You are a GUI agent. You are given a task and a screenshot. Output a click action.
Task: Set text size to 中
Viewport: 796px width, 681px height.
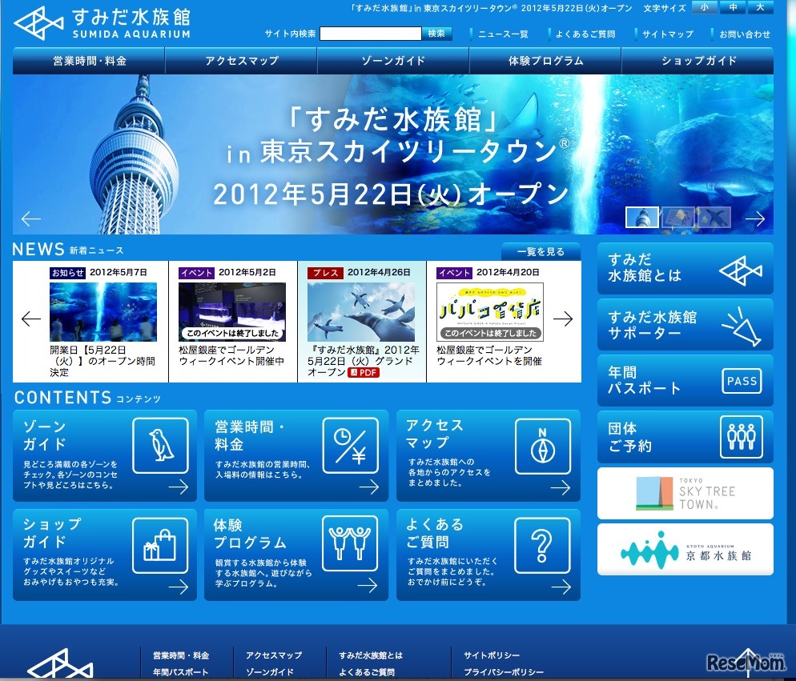point(733,8)
